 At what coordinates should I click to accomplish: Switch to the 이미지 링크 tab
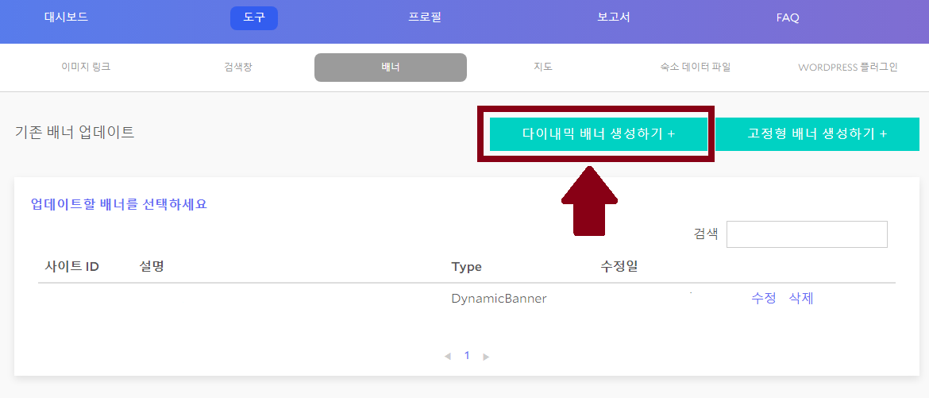[86, 67]
